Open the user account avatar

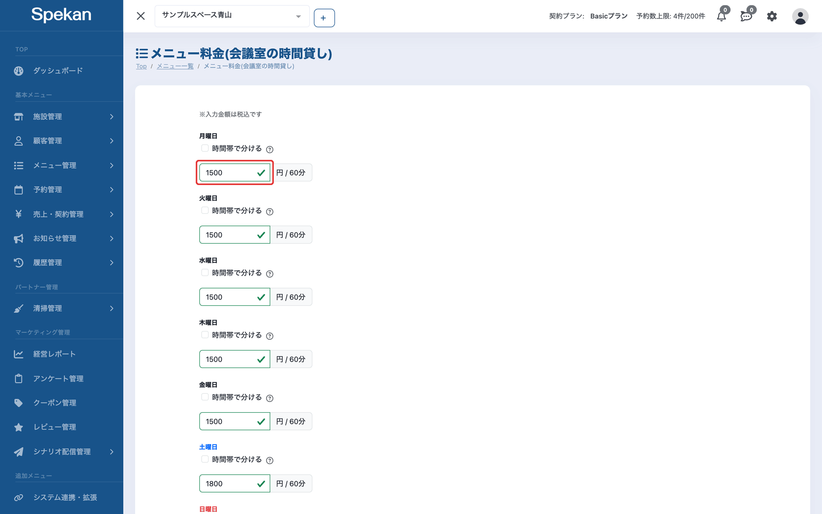pyautogui.click(x=800, y=16)
